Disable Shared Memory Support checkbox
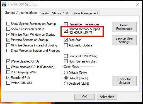Image resolution: width=143 pixels, height=104 pixels. 66,31
